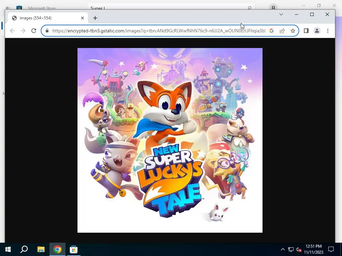The image size is (342, 256).
Task: Close the images (554×554) tab
Action: tap(82, 18)
